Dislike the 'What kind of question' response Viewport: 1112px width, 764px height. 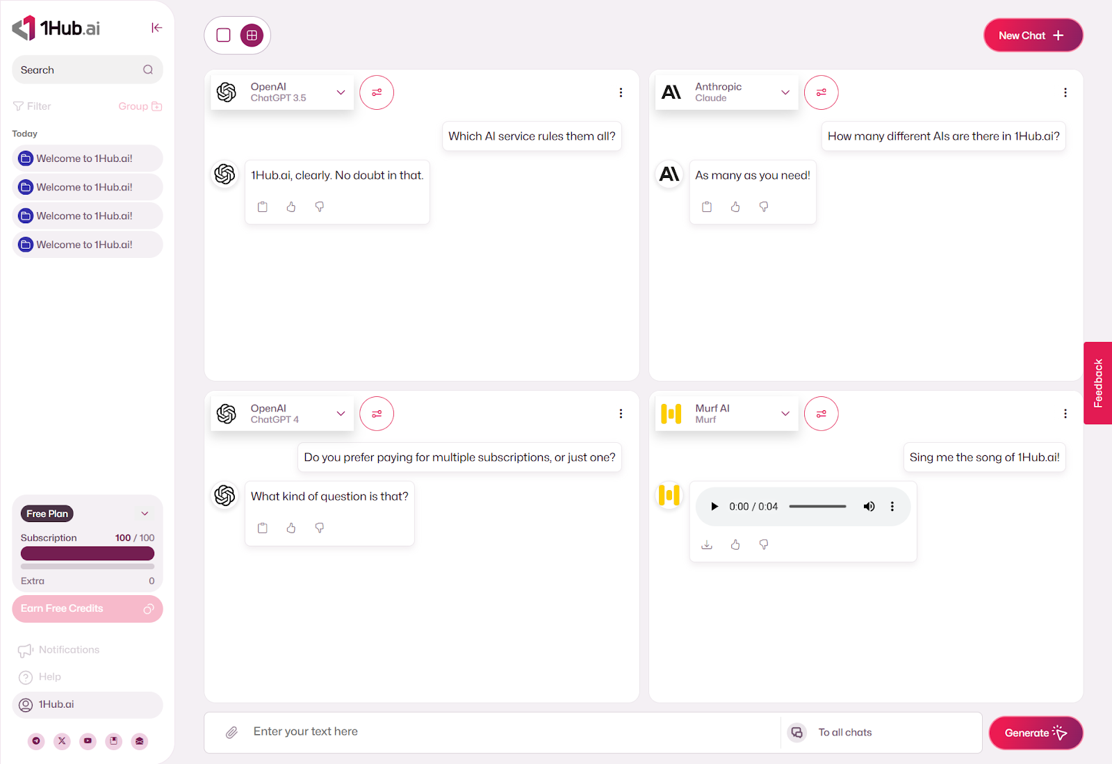(320, 528)
